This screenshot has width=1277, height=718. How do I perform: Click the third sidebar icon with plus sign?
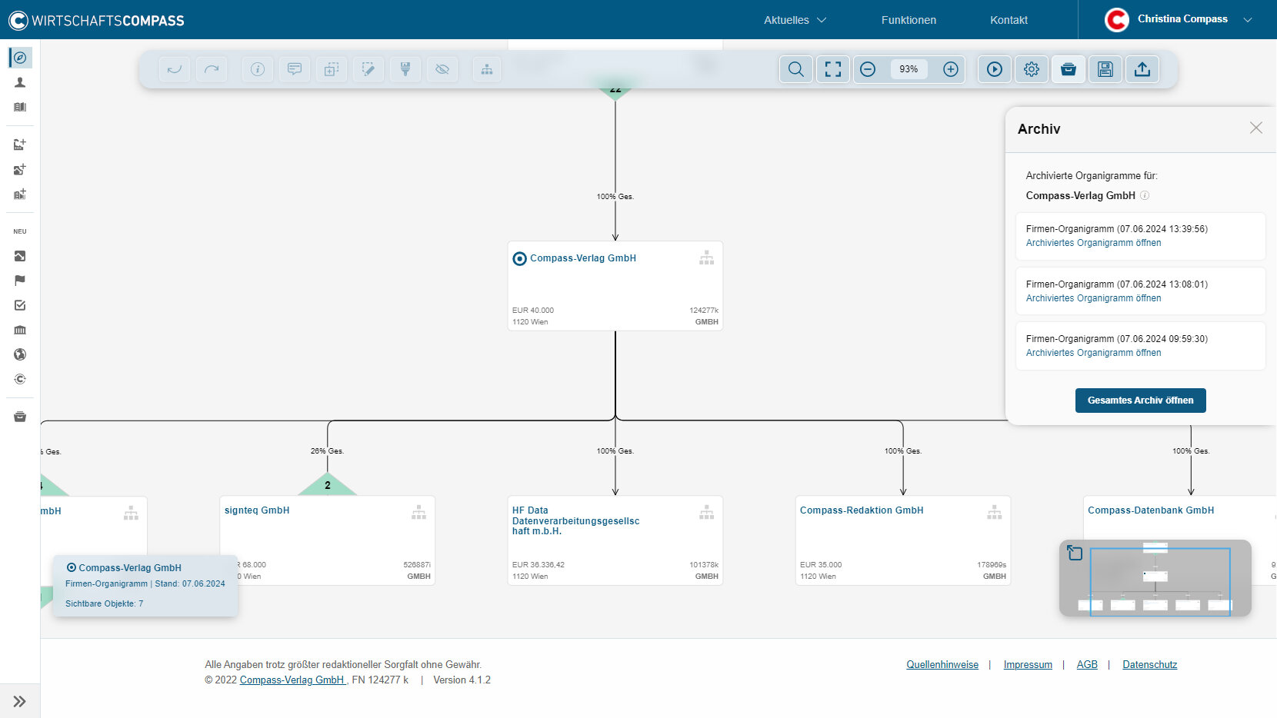20,194
